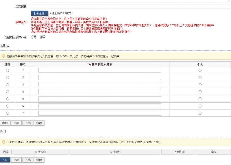Select 是 for 结题项目成果补充

(x=32, y=37)
